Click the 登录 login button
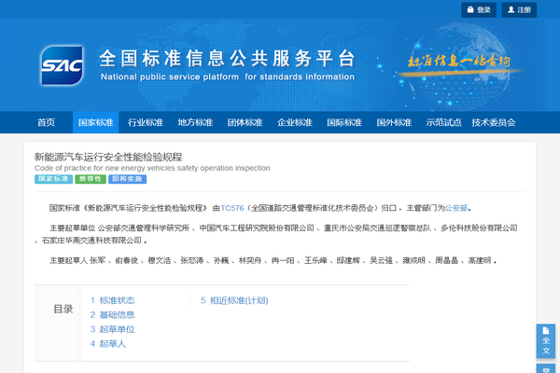 tap(477, 10)
